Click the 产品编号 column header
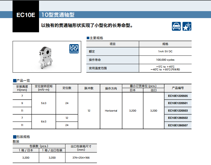The image size is (211, 165). click(178, 88)
